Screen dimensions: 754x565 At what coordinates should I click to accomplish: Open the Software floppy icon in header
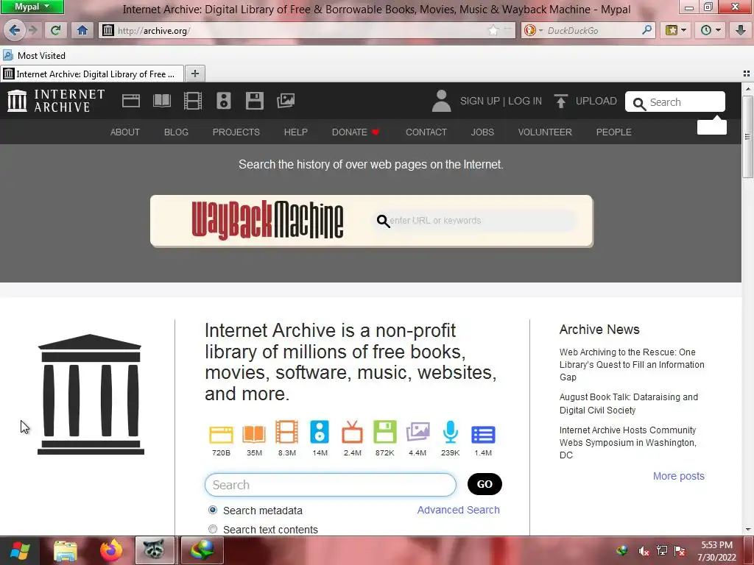(254, 101)
